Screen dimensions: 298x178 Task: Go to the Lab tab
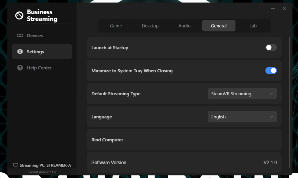pos(253,26)
